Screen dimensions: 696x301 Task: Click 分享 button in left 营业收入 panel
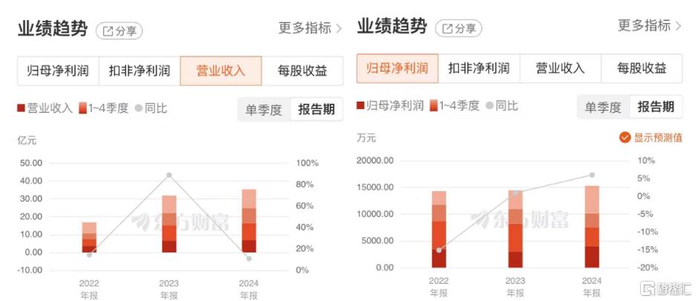[x=120, y=30]
